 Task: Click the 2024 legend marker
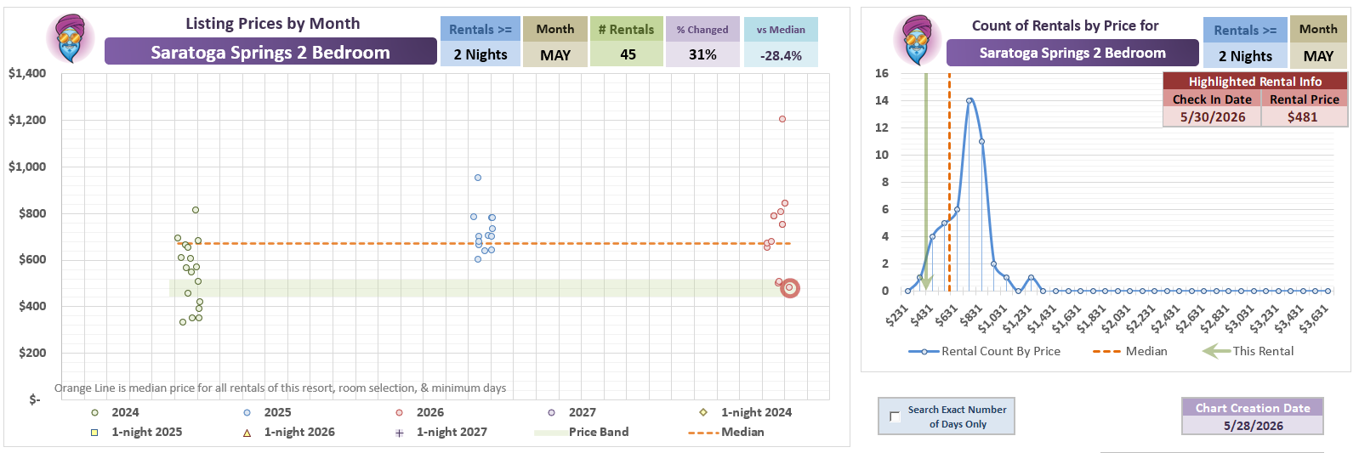pyautogui.click(x=95, y=412)
